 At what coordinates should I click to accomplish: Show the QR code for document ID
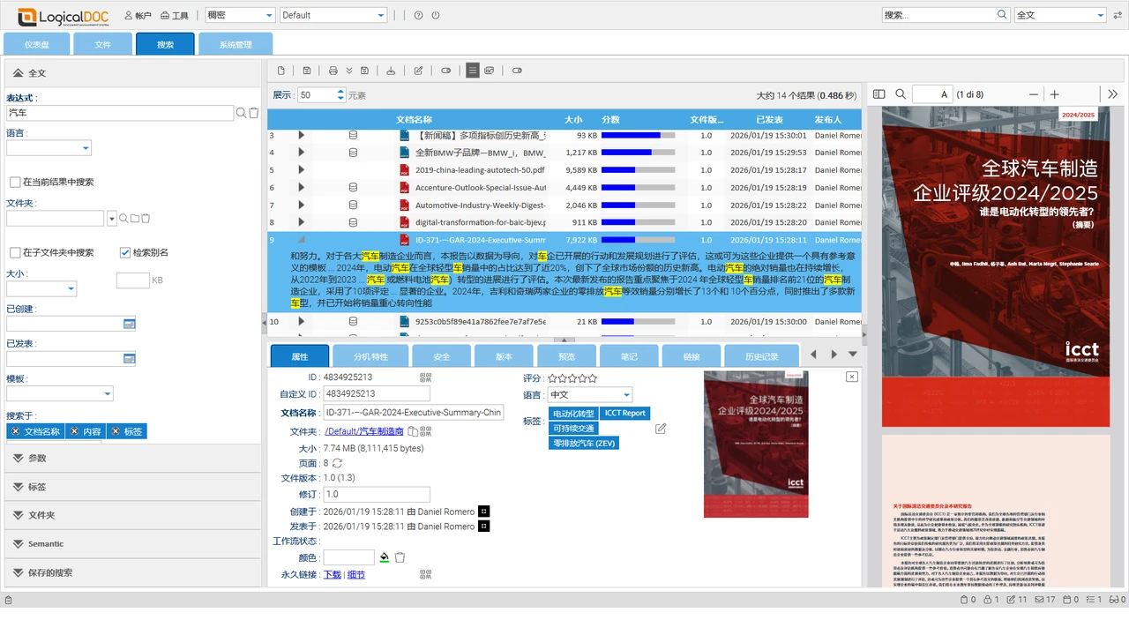click(425, 377)
